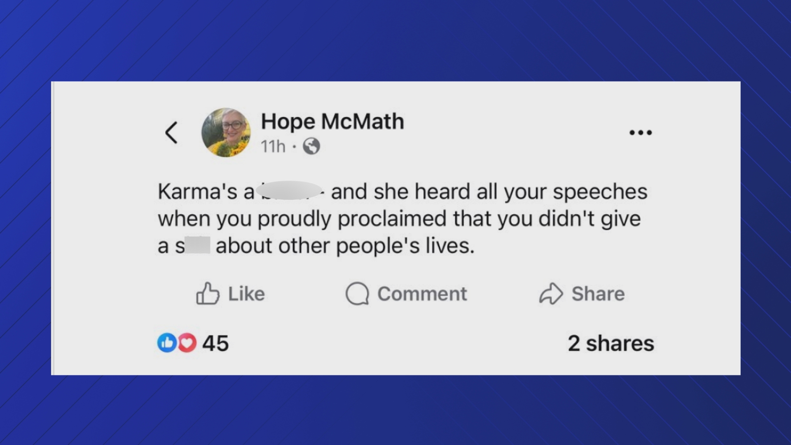This screenshot has width=791, height=445.
Task: Open Hope McMath's profile from her name
Action: coord(332,121)
